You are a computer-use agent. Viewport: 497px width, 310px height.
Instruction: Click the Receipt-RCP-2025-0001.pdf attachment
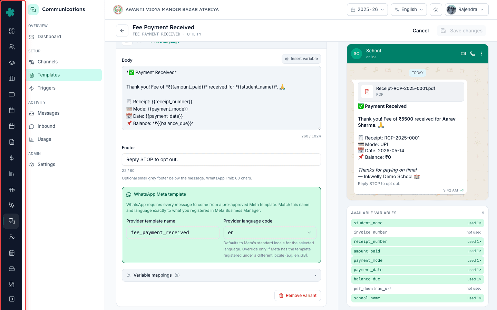pyautogui.click(x=411, y=91)
